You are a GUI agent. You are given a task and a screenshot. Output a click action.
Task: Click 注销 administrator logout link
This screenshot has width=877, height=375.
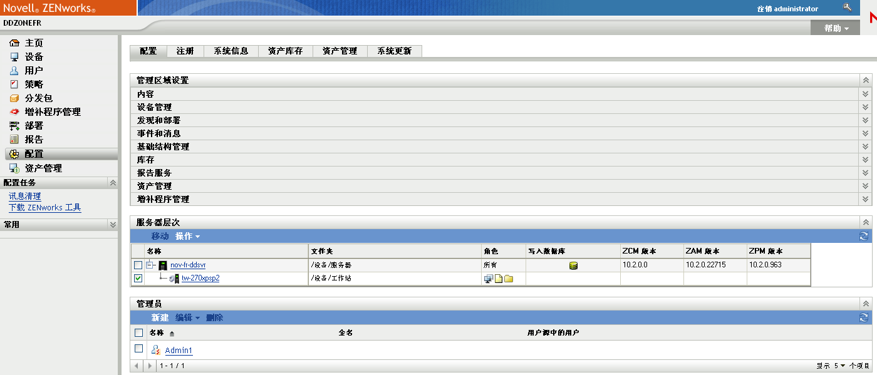click(x=787, y=9)
